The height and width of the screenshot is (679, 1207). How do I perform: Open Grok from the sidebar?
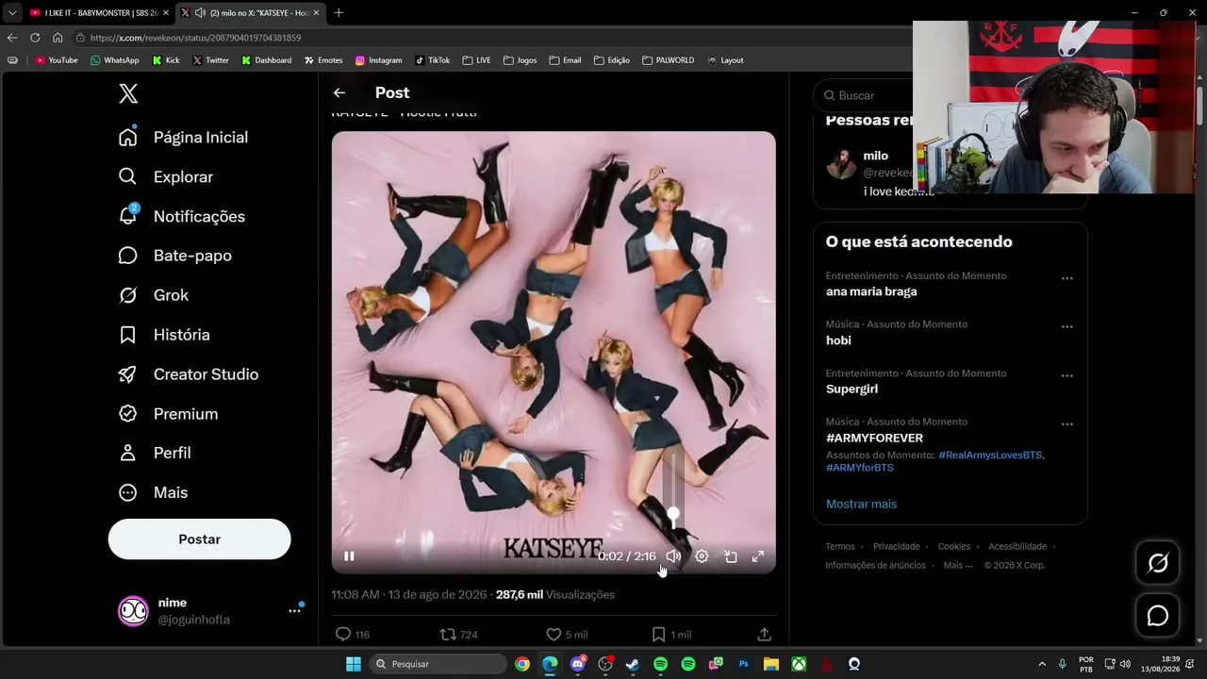coord(154,295)
